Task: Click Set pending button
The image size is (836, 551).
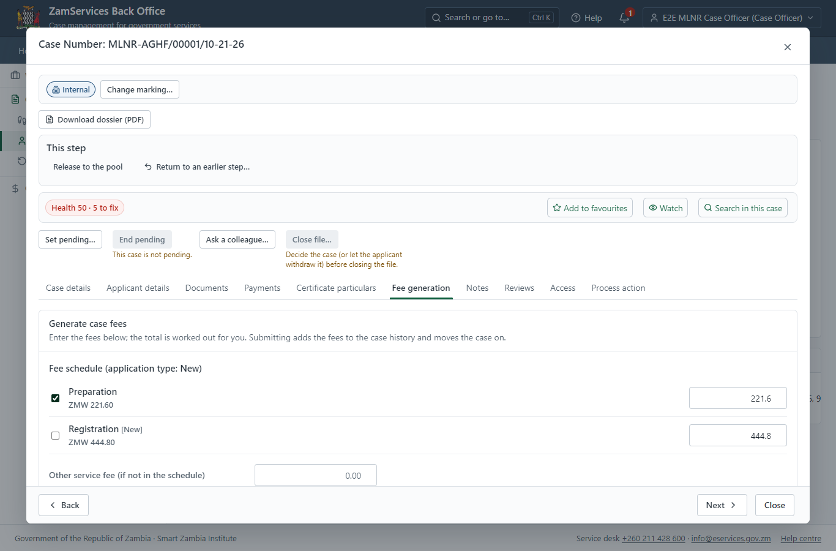Action: coord(70,239)
